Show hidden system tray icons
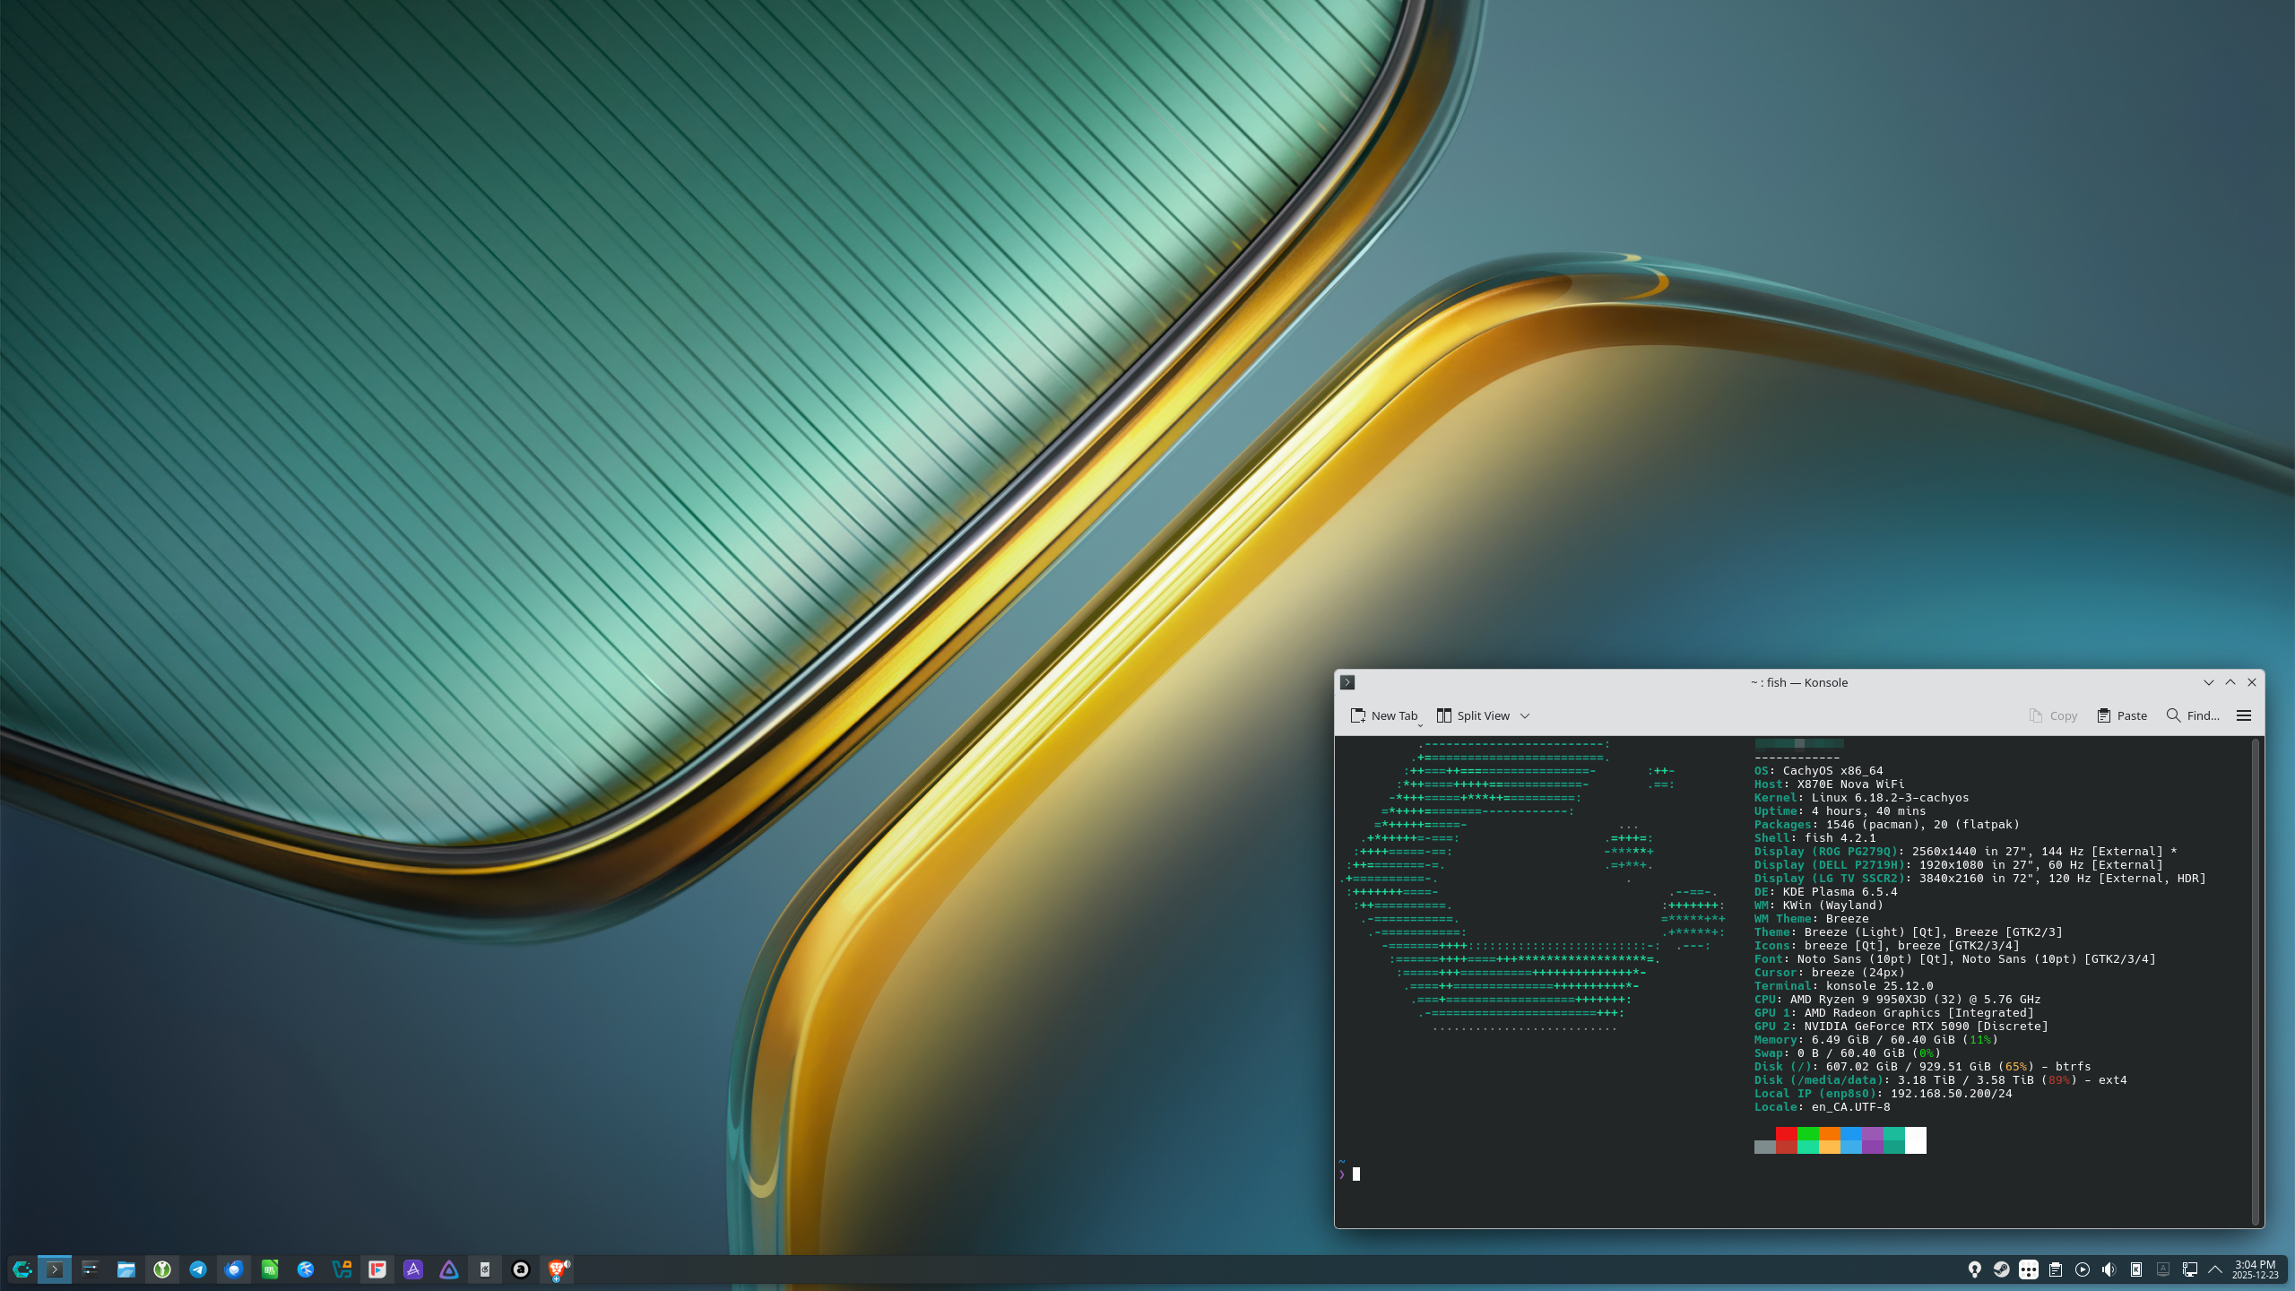This screenshot has height=1291, width=2295. click(2215, 1269)
